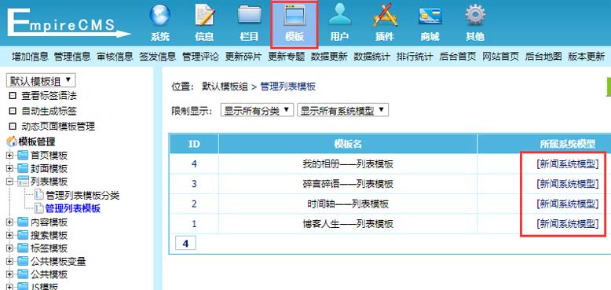Image resolution: width=611 pixels, height=290 pixels.
Task: Open 查看标签语法 in sidebar
Action: point(49,96)
